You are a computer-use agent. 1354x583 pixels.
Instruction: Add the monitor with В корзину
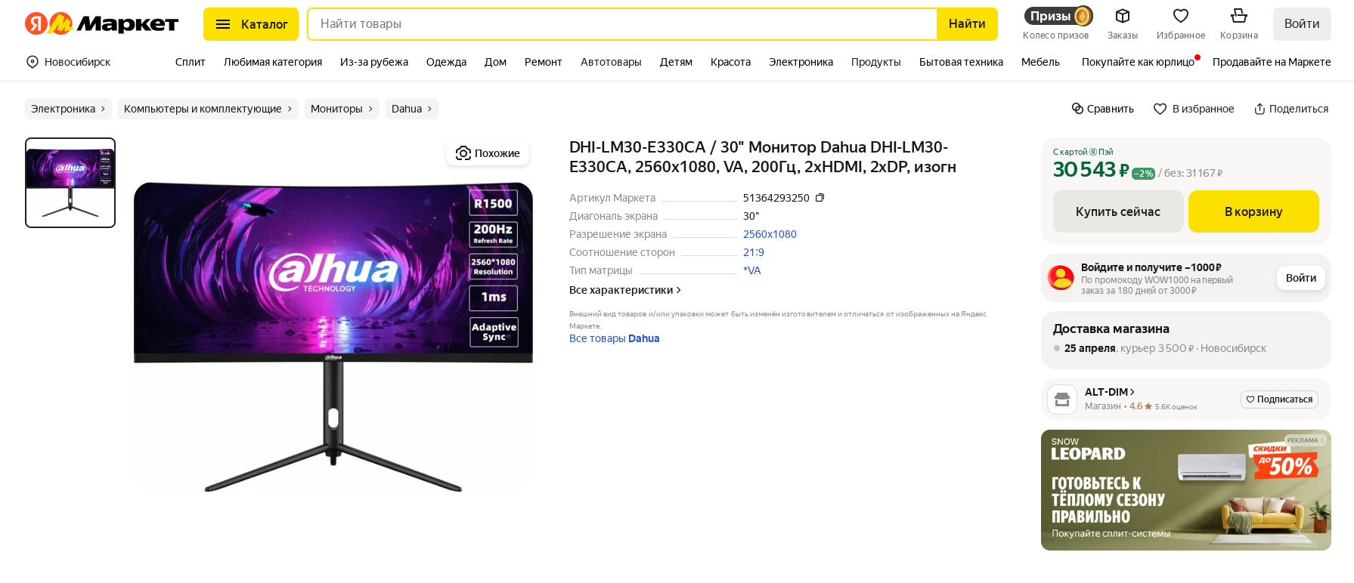tap(1253, 211)
